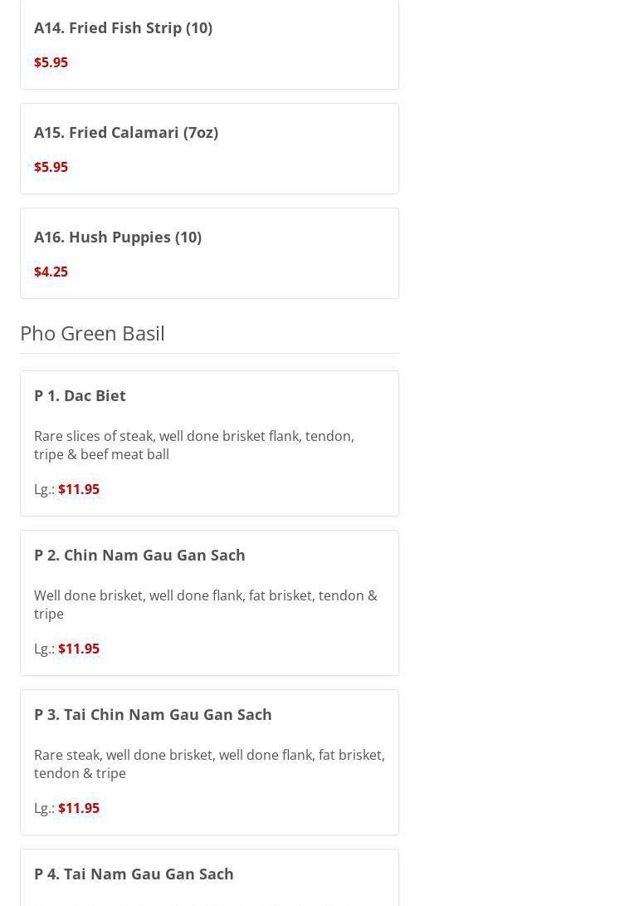Select the $11.95 price for Dac Biet
The image size is (639, 906).
[79, 489]
